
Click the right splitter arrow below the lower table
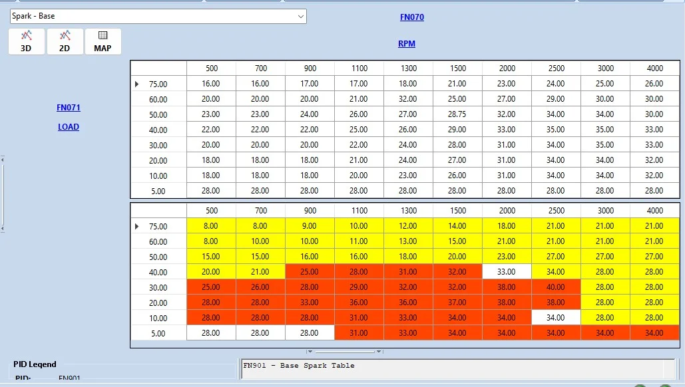point(379,351)
